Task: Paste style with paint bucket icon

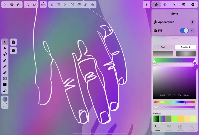Action: pyautogui.click(x=93, y=5)
